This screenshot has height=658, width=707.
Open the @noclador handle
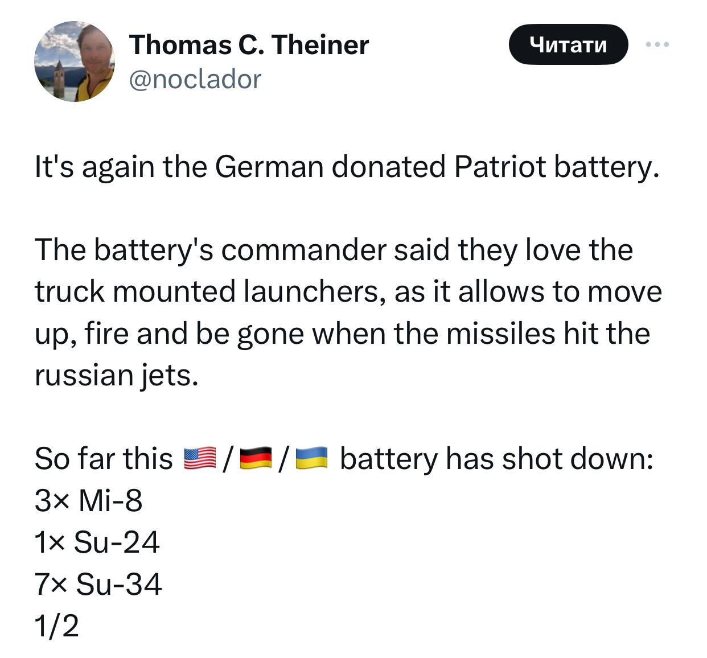[195, 80]
